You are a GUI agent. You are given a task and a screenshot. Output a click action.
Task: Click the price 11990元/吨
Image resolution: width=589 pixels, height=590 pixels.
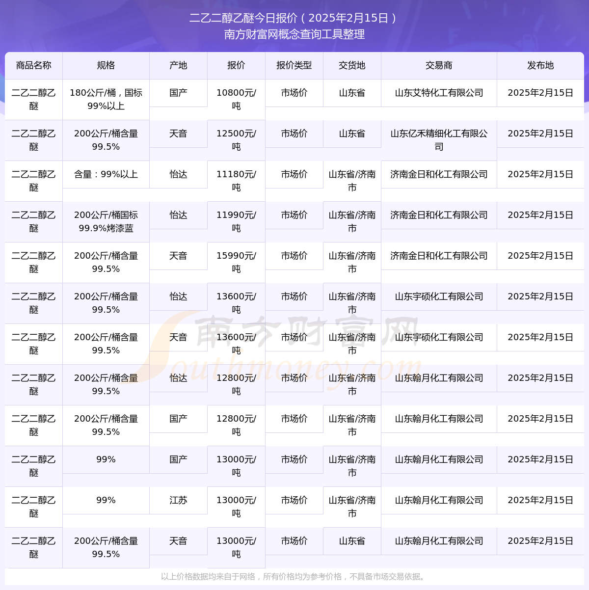tap(236, 221)
